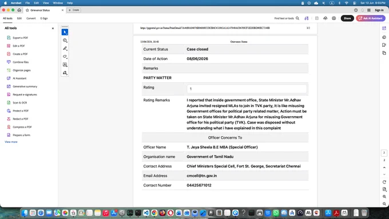The height and width of the screenshot is (219, 389).
Task: Open bookmarks panel in right rail
Action: click(x=384, y=45)
